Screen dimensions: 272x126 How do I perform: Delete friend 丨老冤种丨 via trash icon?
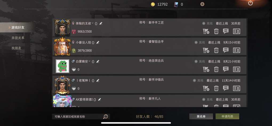tap(216, 88)
